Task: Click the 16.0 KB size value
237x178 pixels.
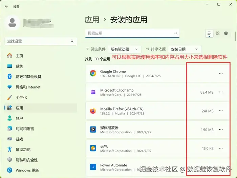Action: tap(208, 149)
